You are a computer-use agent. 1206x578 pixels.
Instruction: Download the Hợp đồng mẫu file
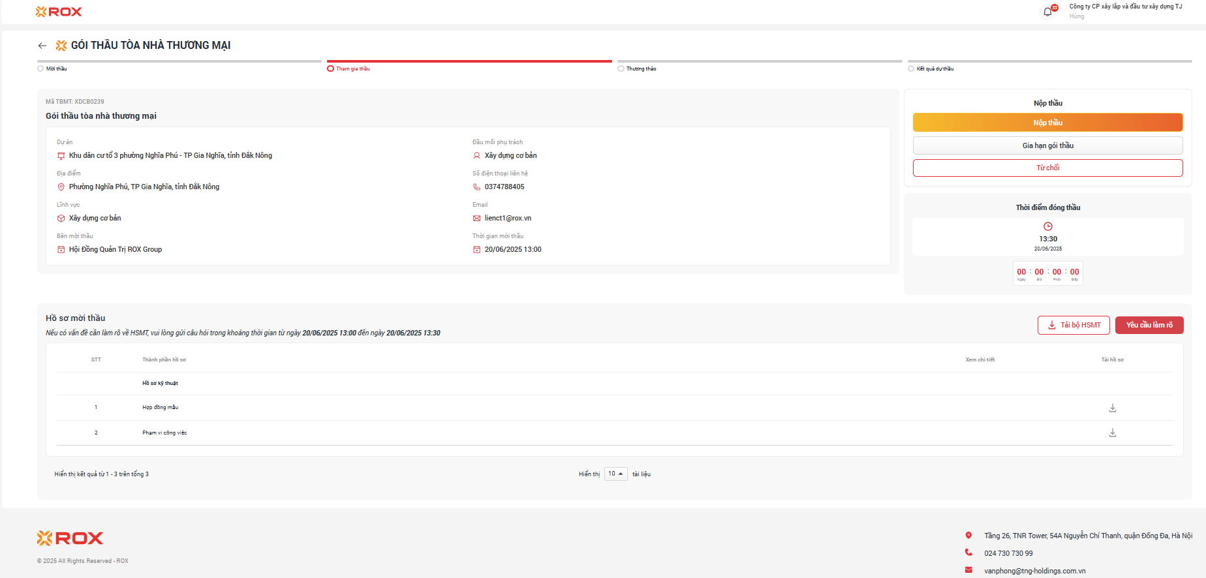pos(1113,408)
